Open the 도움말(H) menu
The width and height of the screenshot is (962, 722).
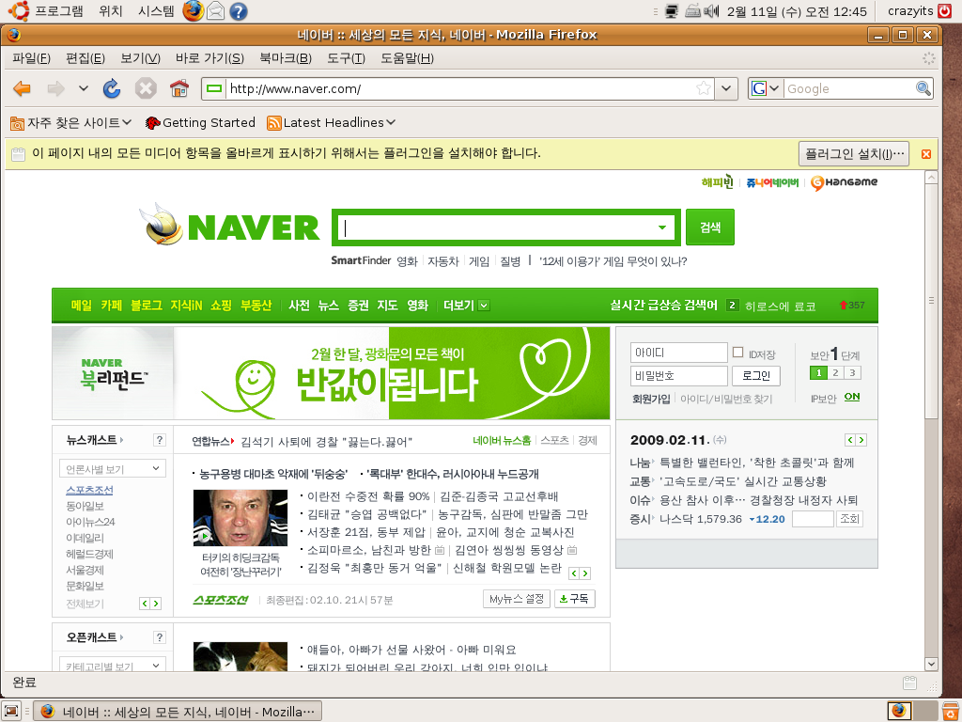[407, 58]
